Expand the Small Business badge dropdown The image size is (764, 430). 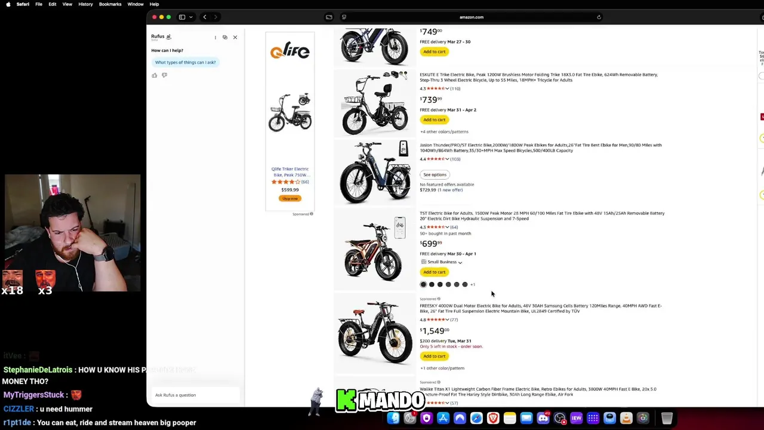460,262
